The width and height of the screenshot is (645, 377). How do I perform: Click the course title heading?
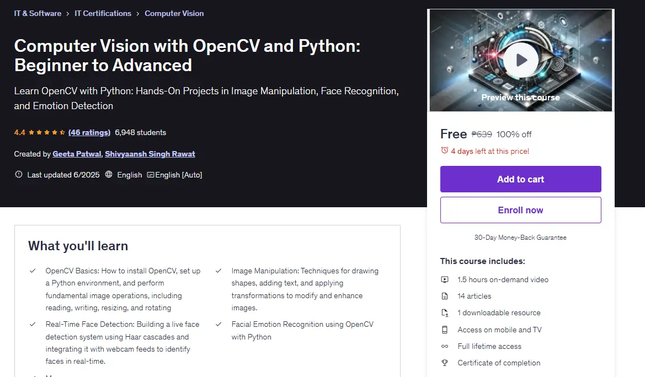[x=187, y=56]
